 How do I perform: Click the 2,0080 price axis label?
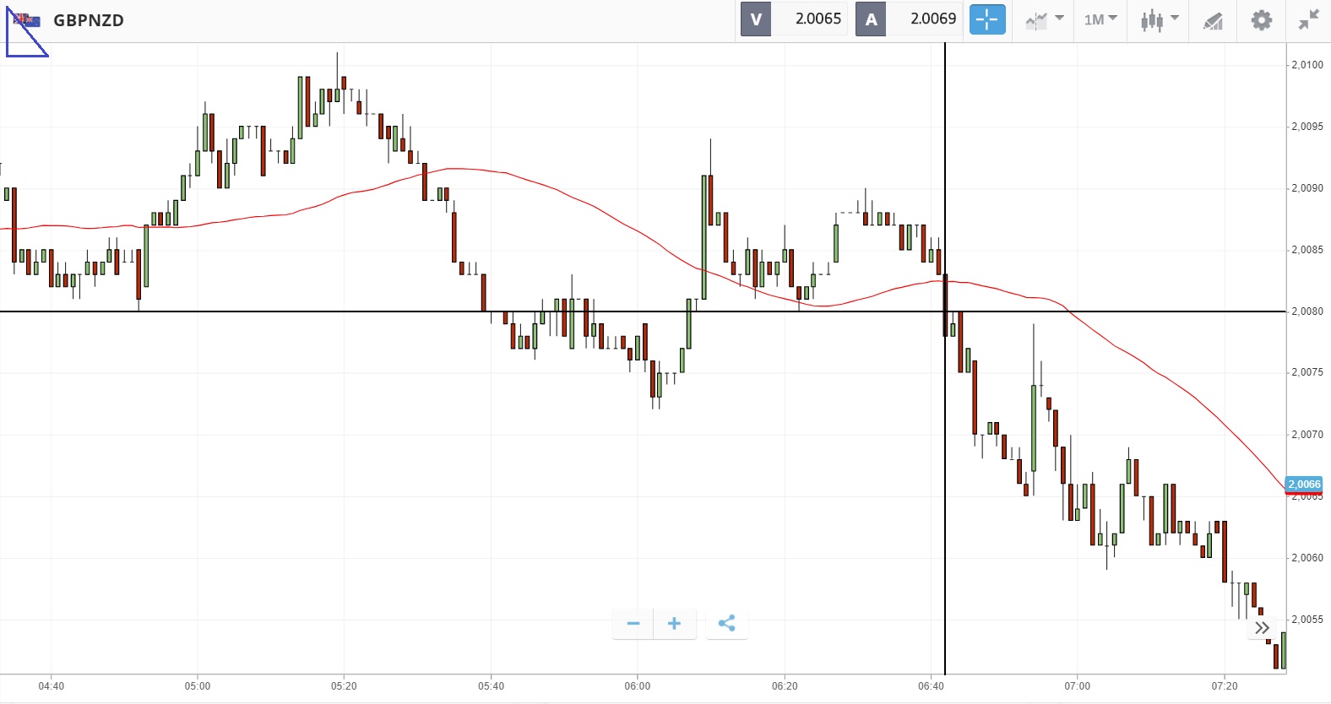pyautogui.click(x=1307, y=311)
